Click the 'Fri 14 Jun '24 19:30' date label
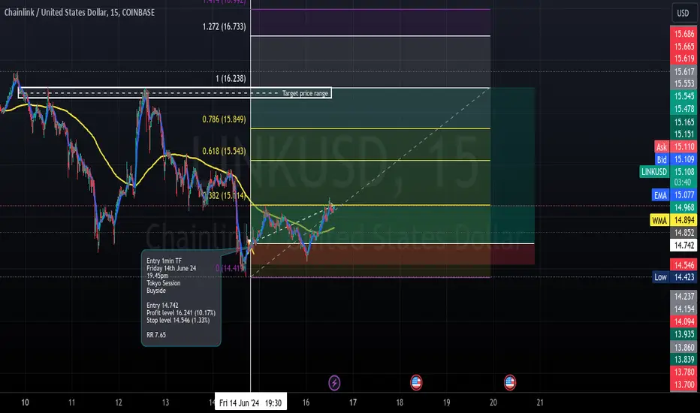The width and height of the screenshot is (700, 413). tap(250, 403)
